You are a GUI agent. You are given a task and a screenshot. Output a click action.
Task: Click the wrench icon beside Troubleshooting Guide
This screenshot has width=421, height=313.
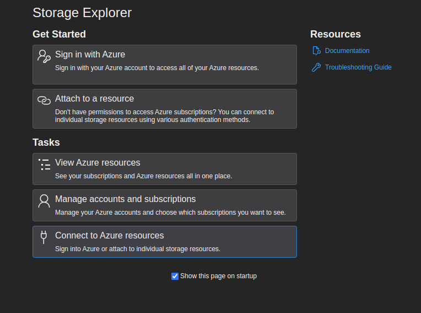coord(316,67)
